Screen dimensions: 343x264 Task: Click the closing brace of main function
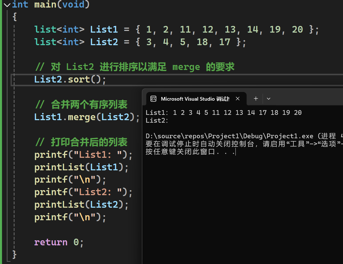tap(14, 254)
